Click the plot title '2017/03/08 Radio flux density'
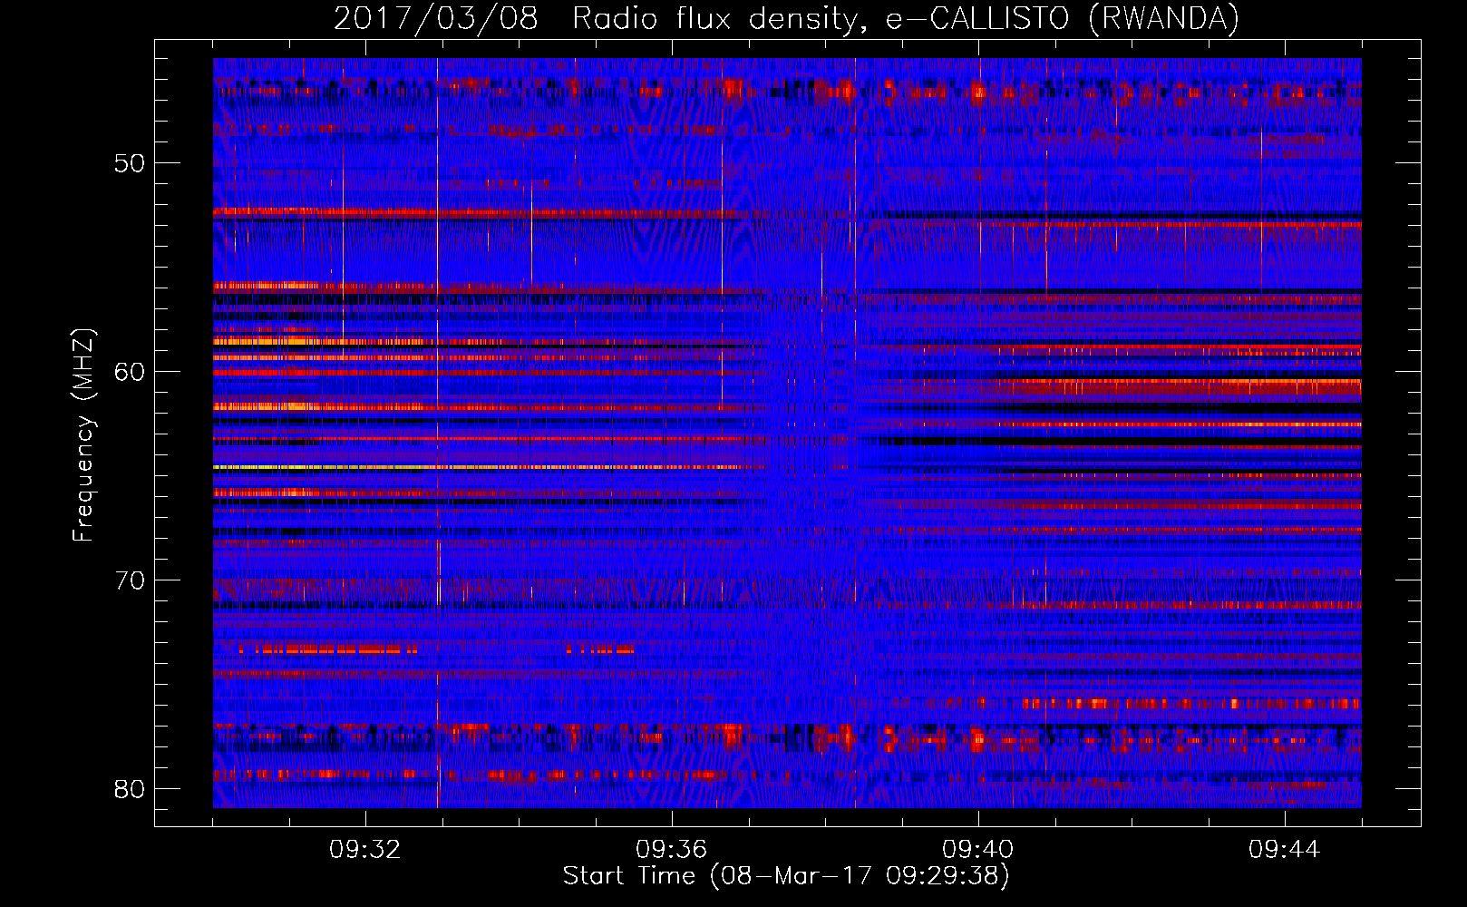 point(786,19)
